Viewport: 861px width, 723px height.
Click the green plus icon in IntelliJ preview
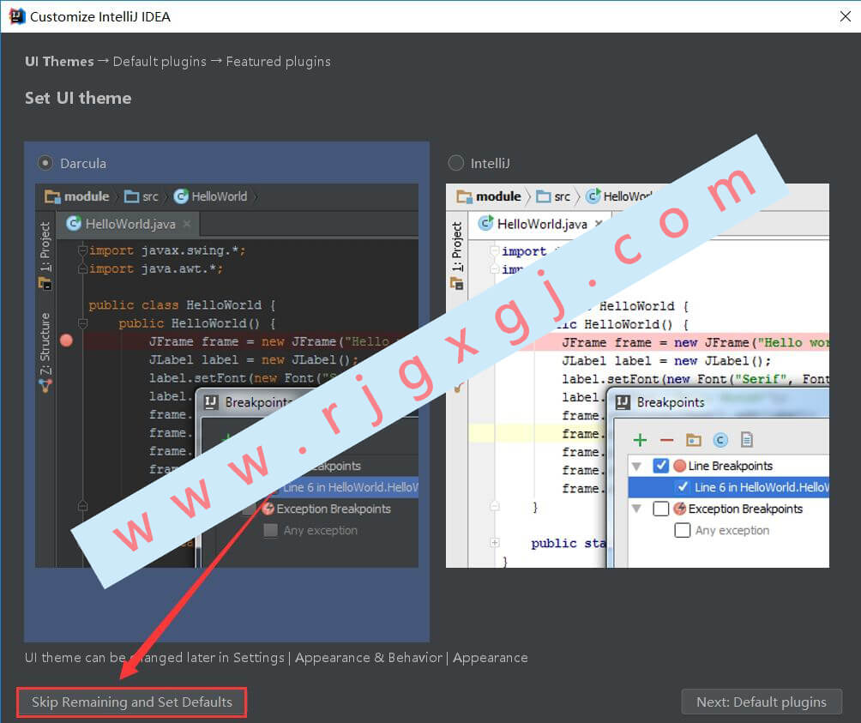(x=640, y=440)
